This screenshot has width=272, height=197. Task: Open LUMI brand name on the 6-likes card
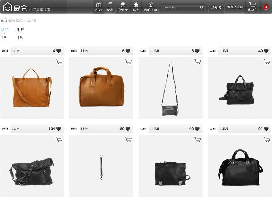pos(85,51)
